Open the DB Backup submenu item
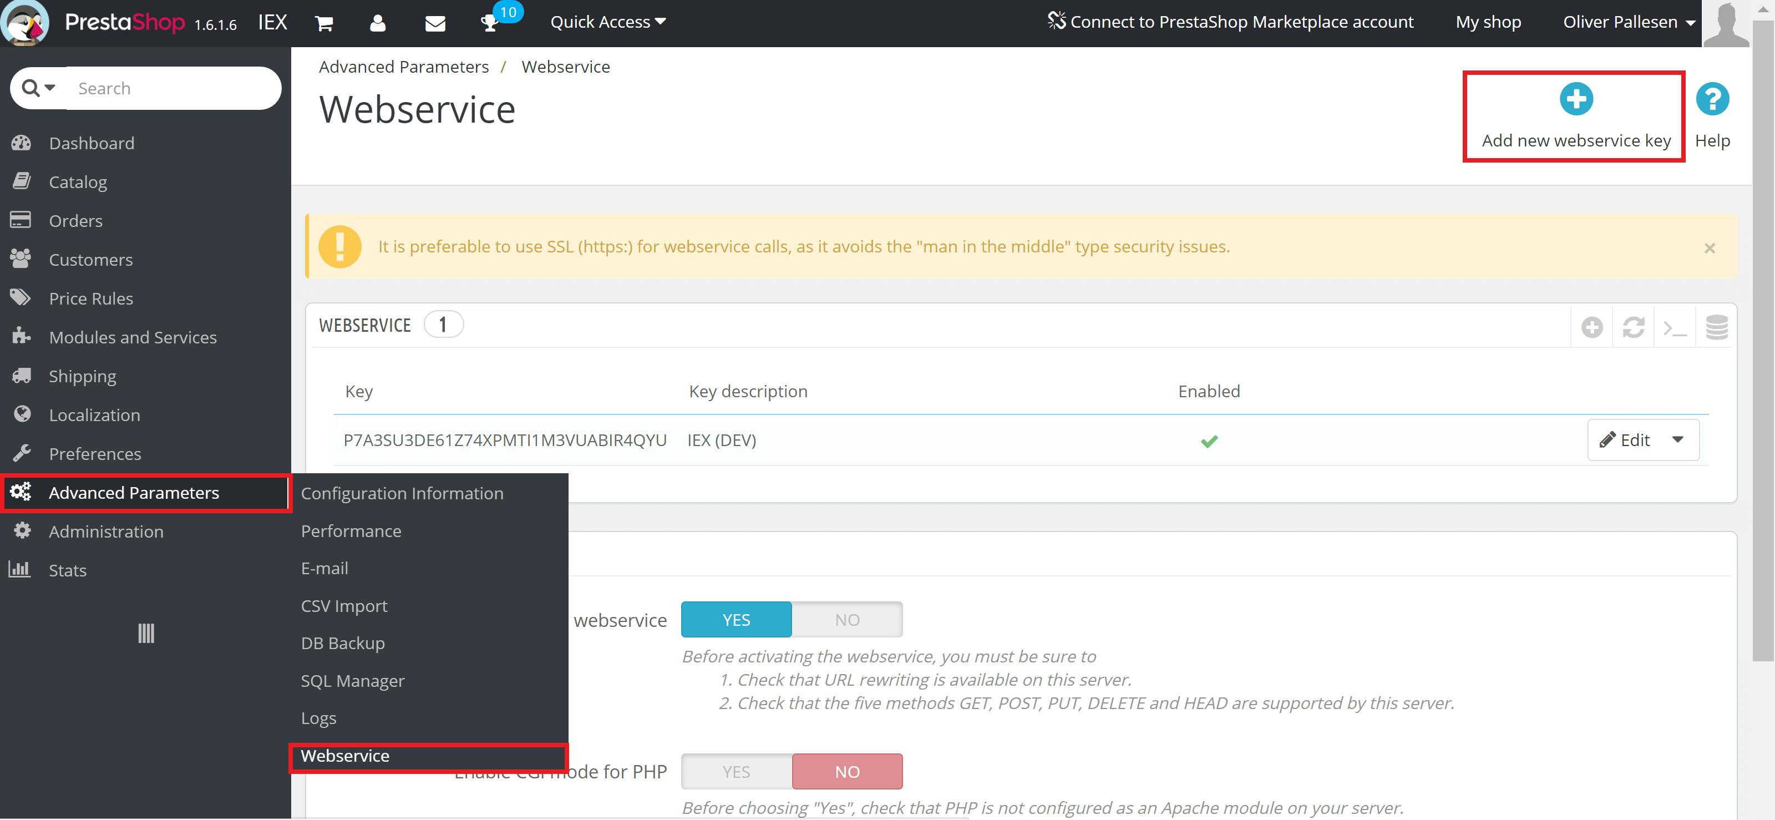Screen dimensions: 1775x820 (x=343, y=643)
